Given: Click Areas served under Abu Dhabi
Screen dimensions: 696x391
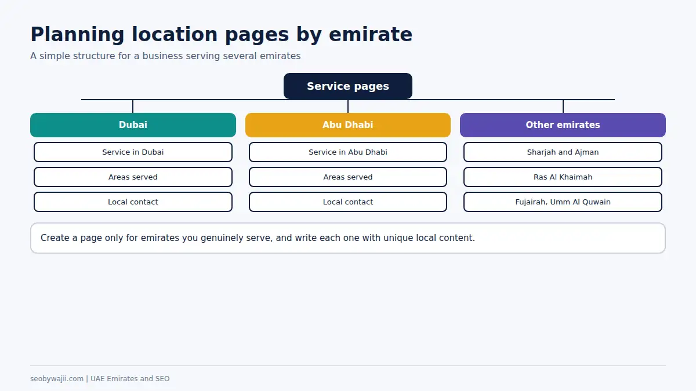Looking at the screenshot, I should [x=348, y=177].
